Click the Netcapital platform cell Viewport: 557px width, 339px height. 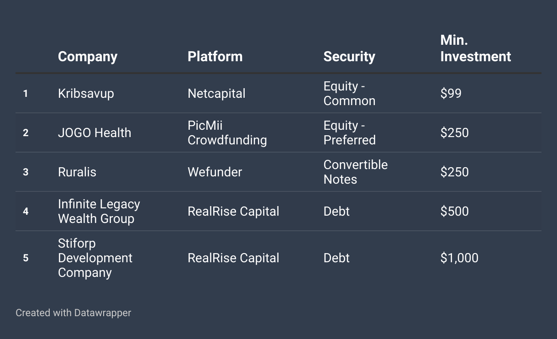[216, 94]
